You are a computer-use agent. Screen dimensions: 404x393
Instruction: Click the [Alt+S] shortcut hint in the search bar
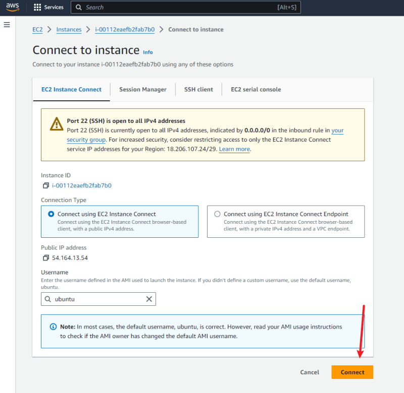287,7
